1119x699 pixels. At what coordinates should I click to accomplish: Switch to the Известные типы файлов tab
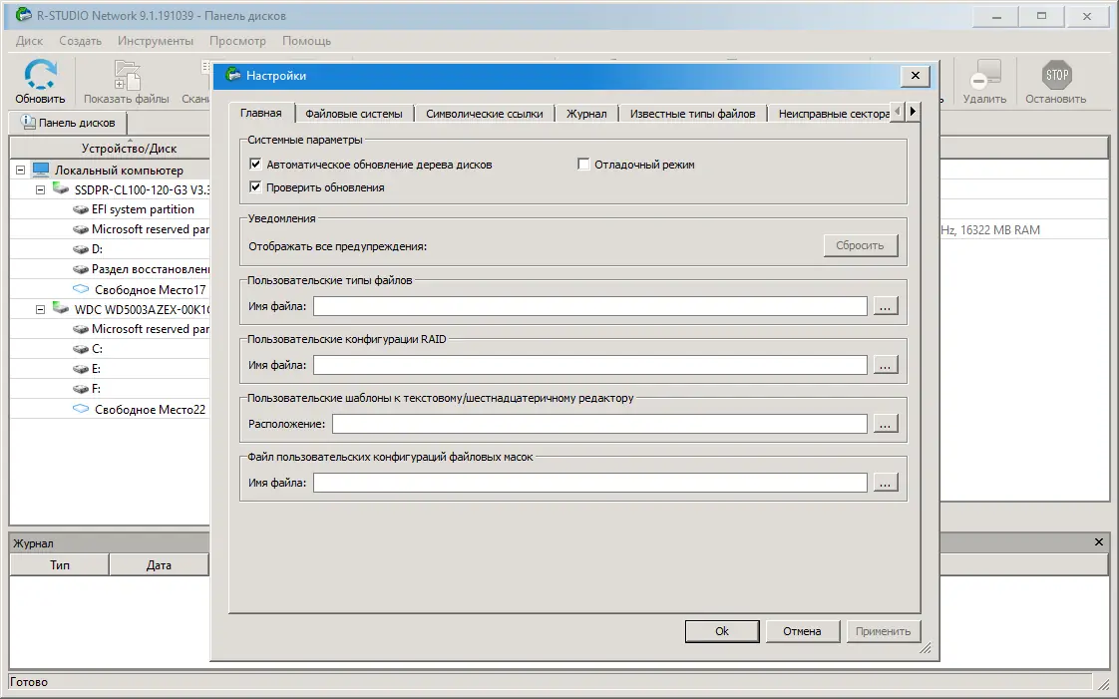[692, 114]
